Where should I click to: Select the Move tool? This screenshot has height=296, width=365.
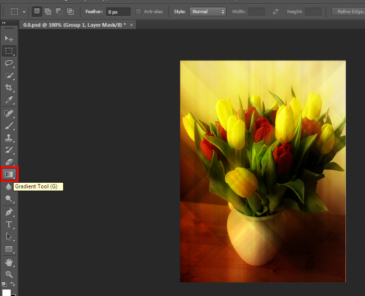click(9, 39)
